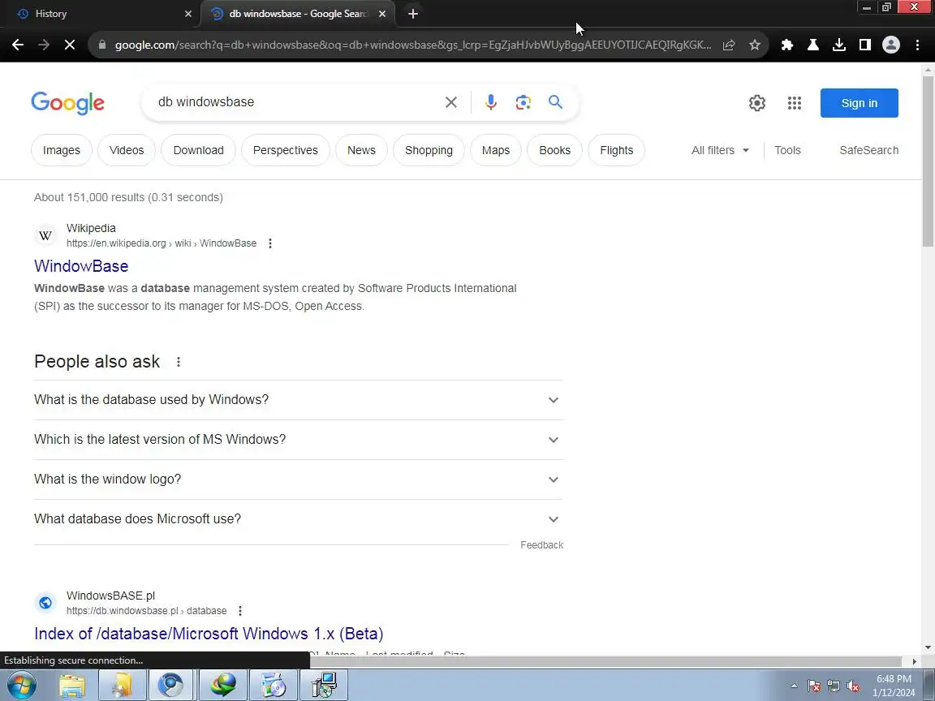
Task: Click the db.windowsbase.pl breadcrumb URL
Action: tap(147, 611)
